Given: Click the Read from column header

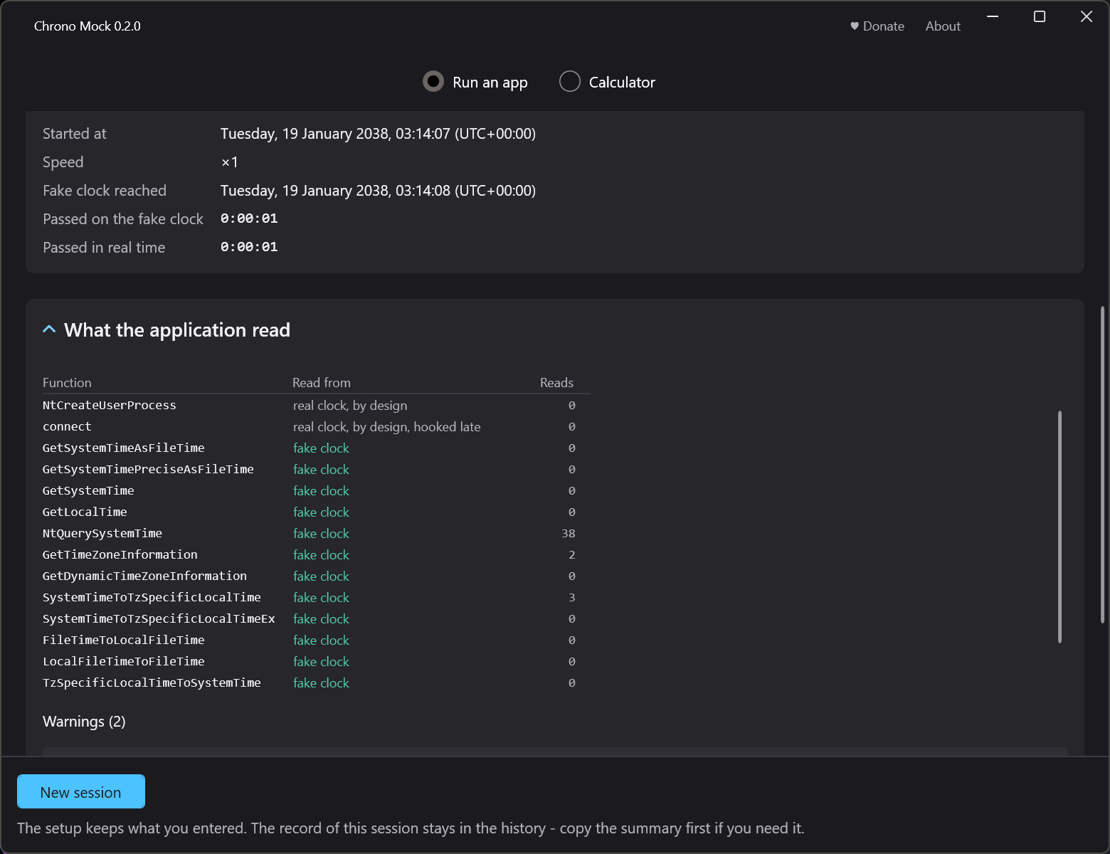Looking at the screenshot, I should 322,382.
